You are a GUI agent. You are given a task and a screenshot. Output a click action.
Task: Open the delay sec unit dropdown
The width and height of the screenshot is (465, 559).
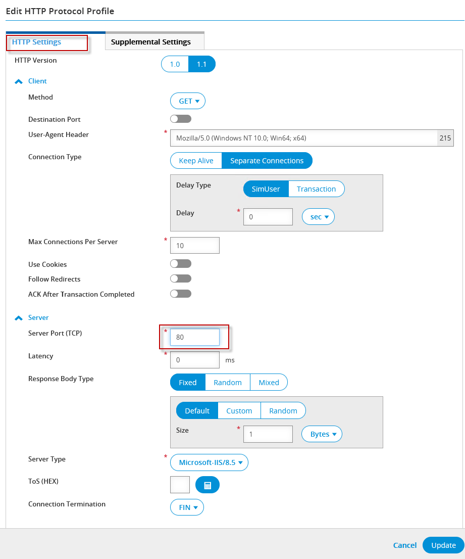pyautogui.click(x=318, y=217)
